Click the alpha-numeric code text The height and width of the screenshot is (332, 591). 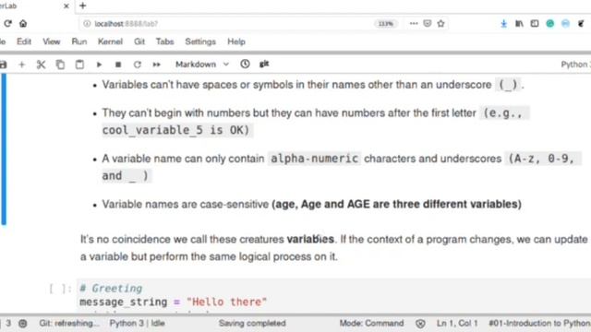tap(314, 159)
